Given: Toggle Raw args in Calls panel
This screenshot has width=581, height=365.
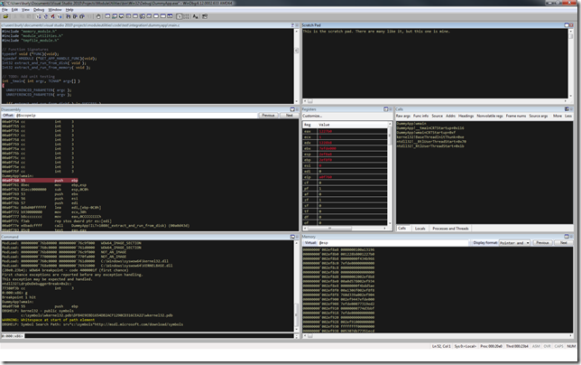Looking at the screenshot, I should [402, 116].
